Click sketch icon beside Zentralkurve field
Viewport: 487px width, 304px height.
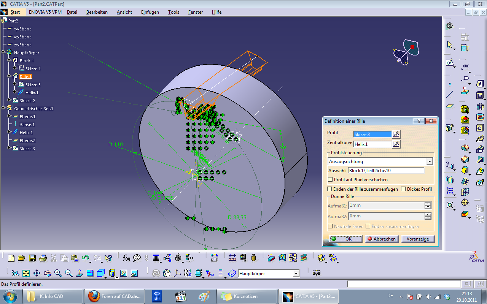[396, 144]
